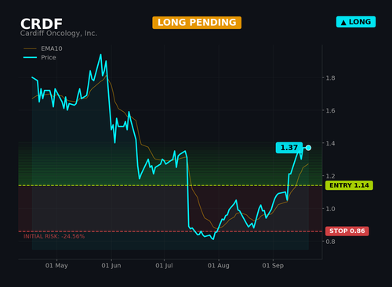This screenshot has width=392, height=287.
Task: Click the 1.6 price axis value
Action: coord(330,110)
